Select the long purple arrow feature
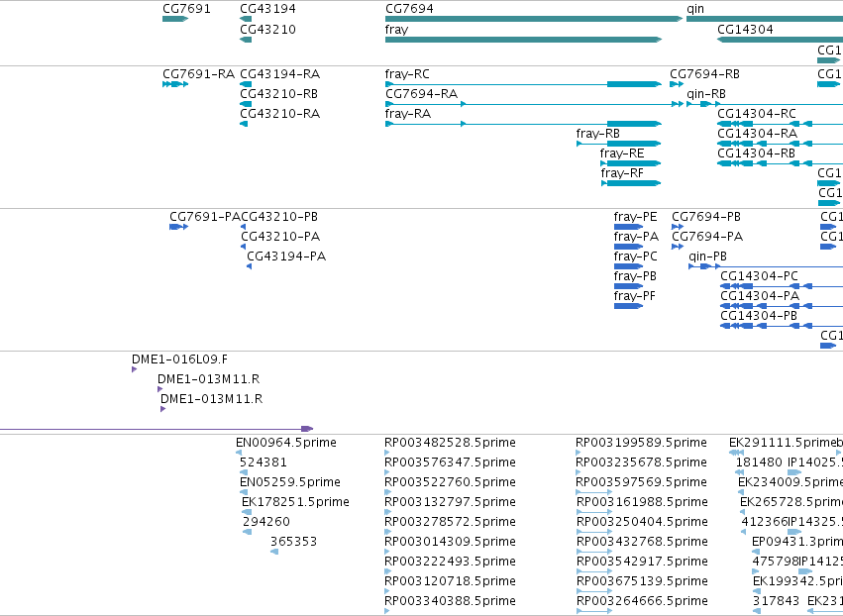This screenshot has width=843, height=616. [x=156, y=429]
